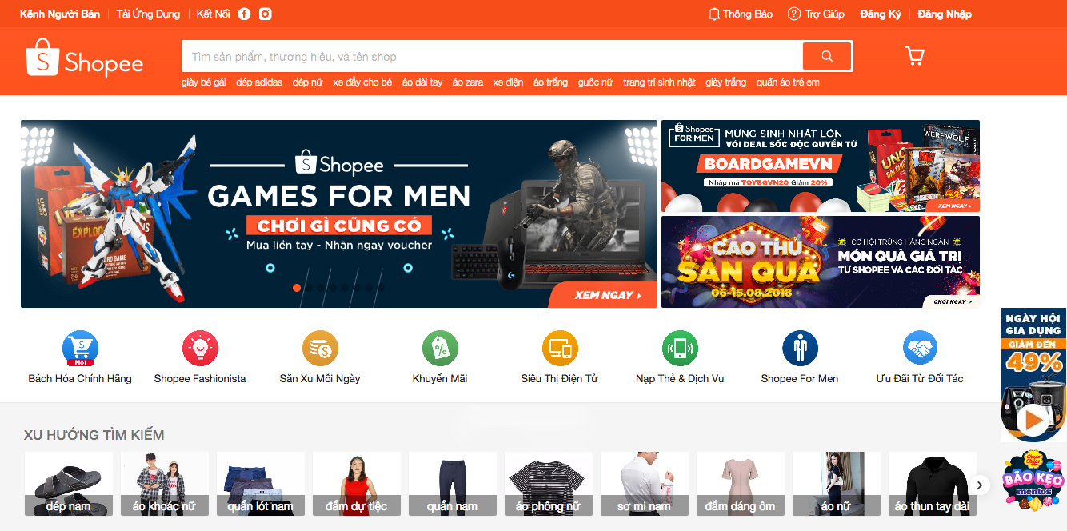Image resolution: width=1067 pixels, height=531 pixels.
Task: Click the Facebook icon in the top bar
Action: [244, 13]
